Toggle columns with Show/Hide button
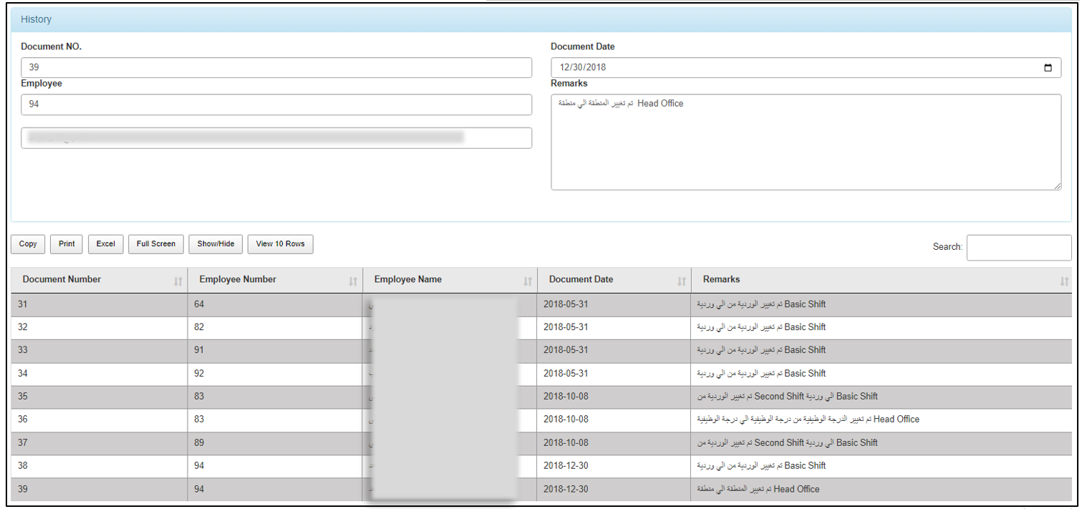The image size is (1082, 509). 216,244
